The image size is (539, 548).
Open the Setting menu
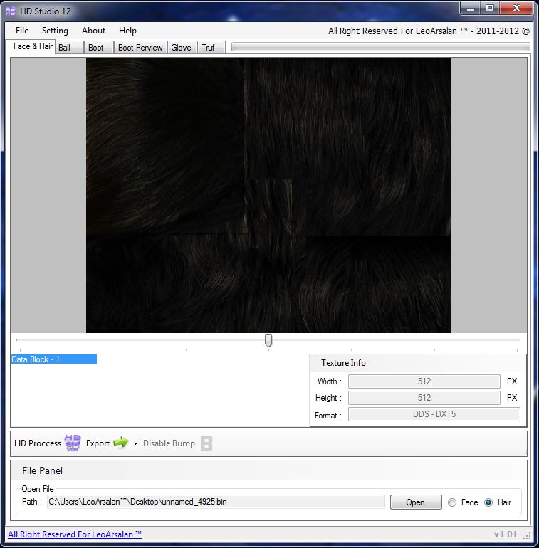pos(55,31)
